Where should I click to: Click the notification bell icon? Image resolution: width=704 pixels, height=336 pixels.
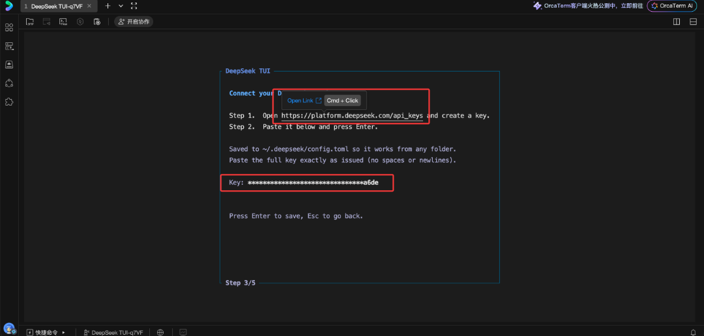click(693, 332)
